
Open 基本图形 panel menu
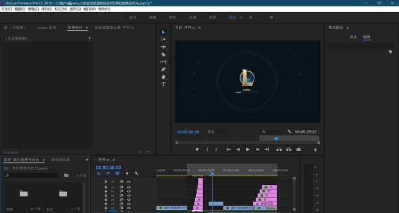(347, 28)
